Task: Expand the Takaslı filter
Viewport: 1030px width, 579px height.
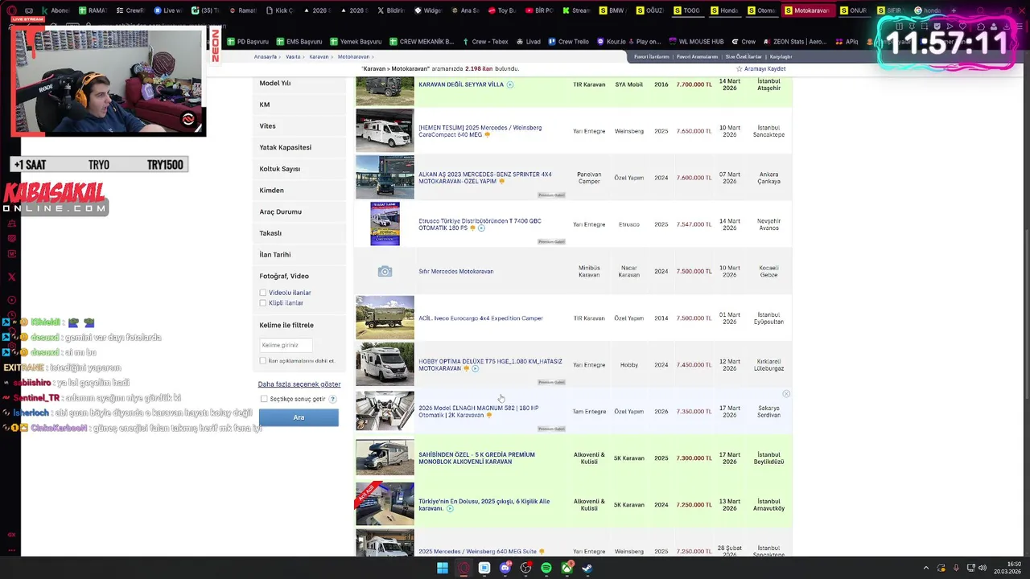Action: [299, 233]
